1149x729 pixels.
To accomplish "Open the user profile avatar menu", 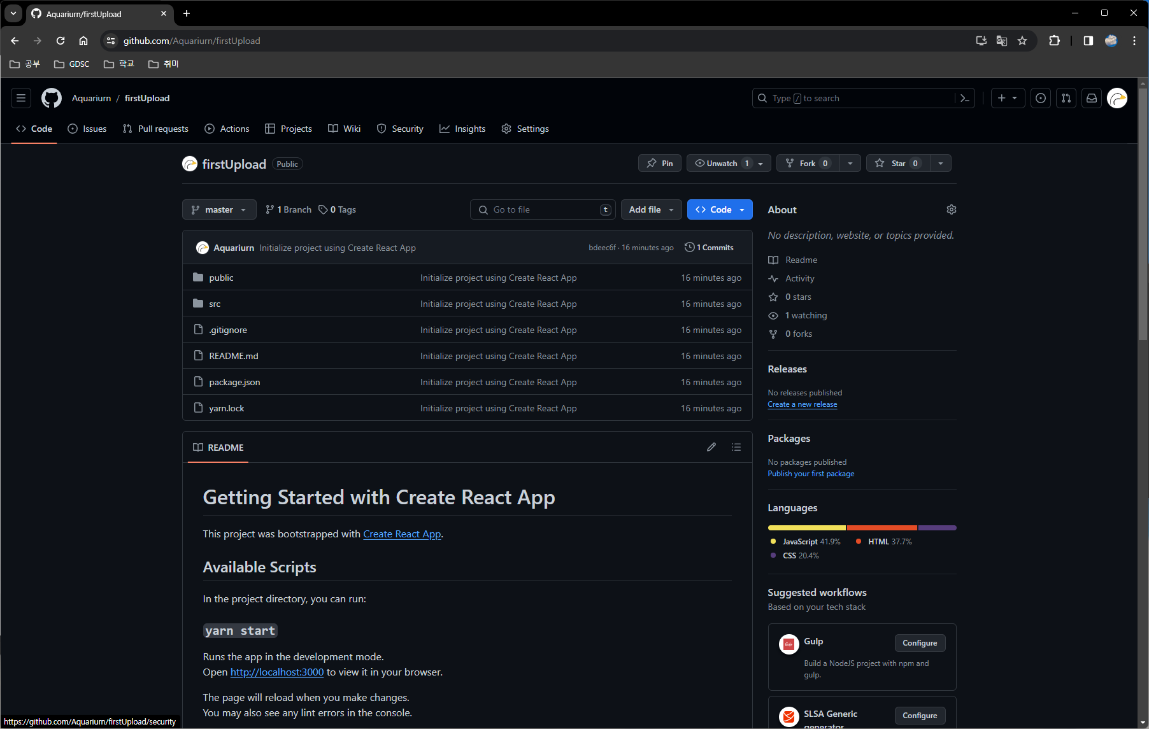I will (1117, 98).
